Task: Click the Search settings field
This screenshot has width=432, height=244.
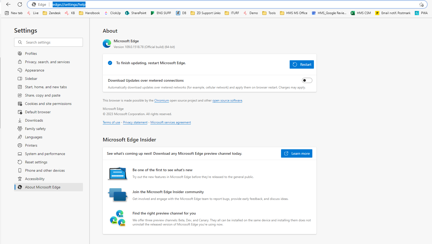Action: click(48, 42)
